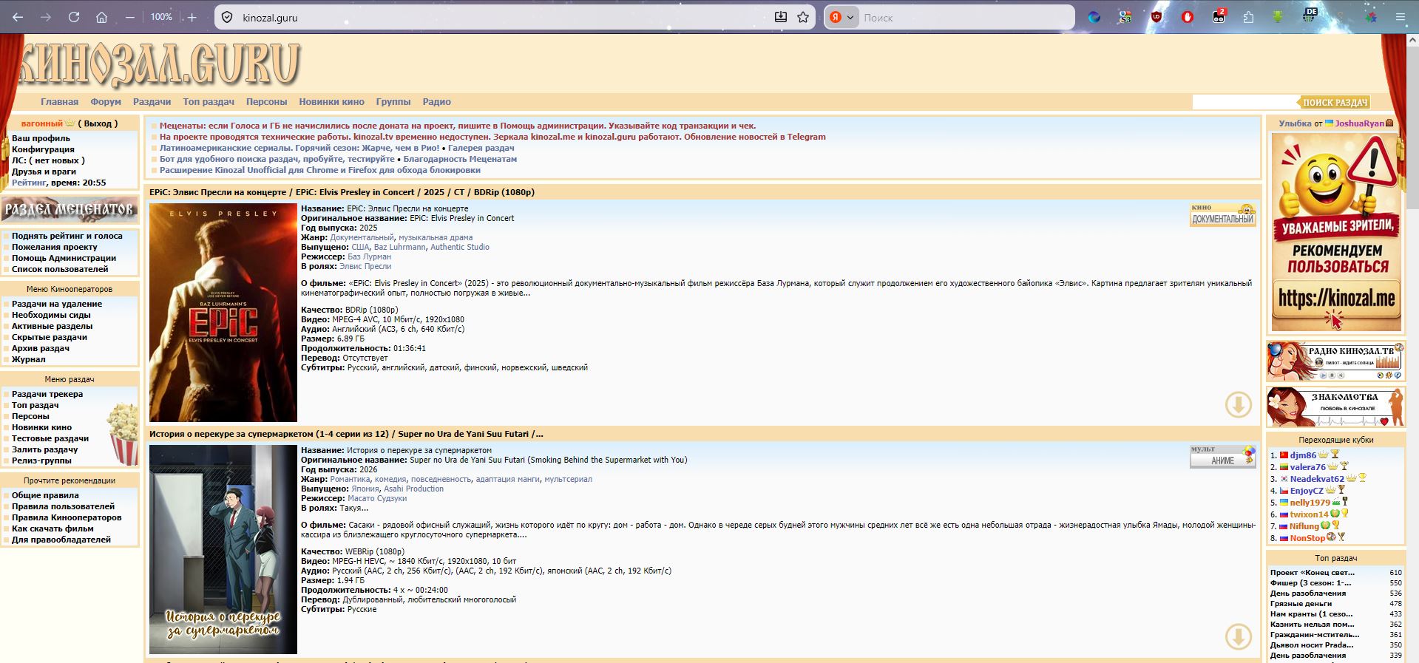
Task: Click the Документальный genre link
Action: pos(362,237)
